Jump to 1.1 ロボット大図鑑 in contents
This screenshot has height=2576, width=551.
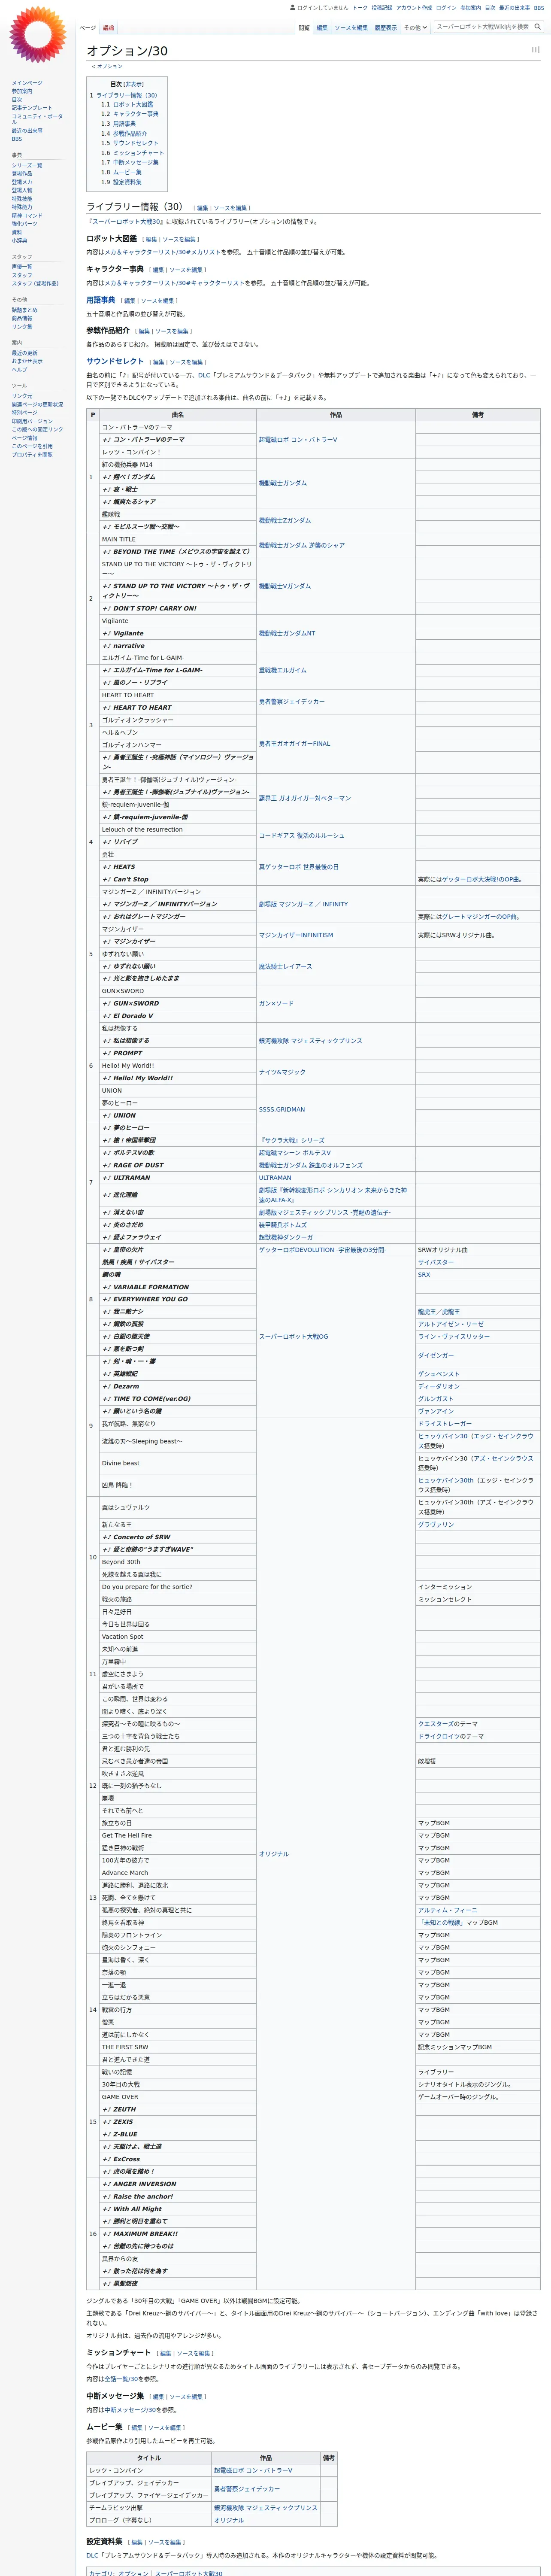(x=127, y=104)
